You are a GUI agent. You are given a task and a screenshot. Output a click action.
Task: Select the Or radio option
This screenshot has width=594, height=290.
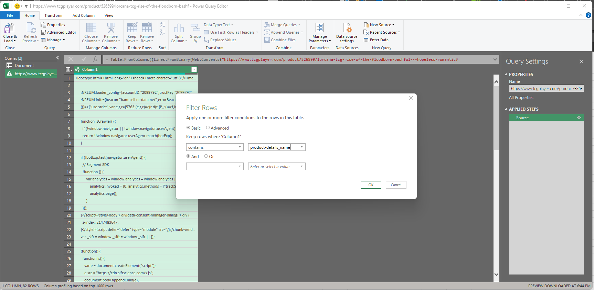pos(206,156)
